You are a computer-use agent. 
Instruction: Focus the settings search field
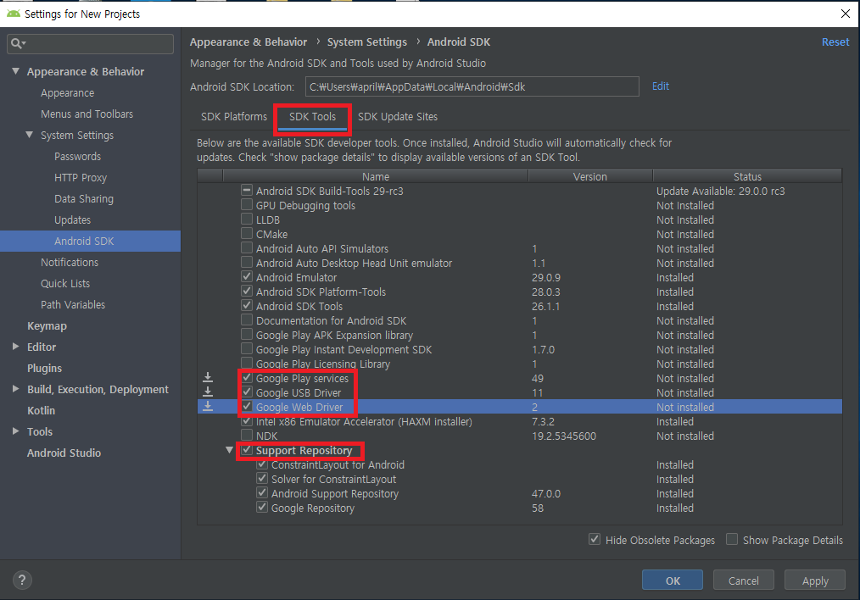(x=91, y=44)
